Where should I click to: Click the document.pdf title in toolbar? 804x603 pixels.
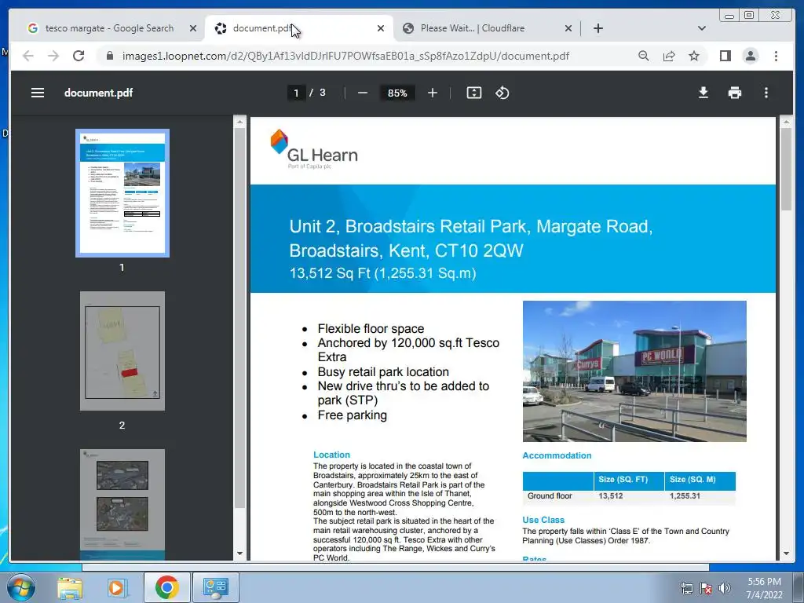click(98, 93)
